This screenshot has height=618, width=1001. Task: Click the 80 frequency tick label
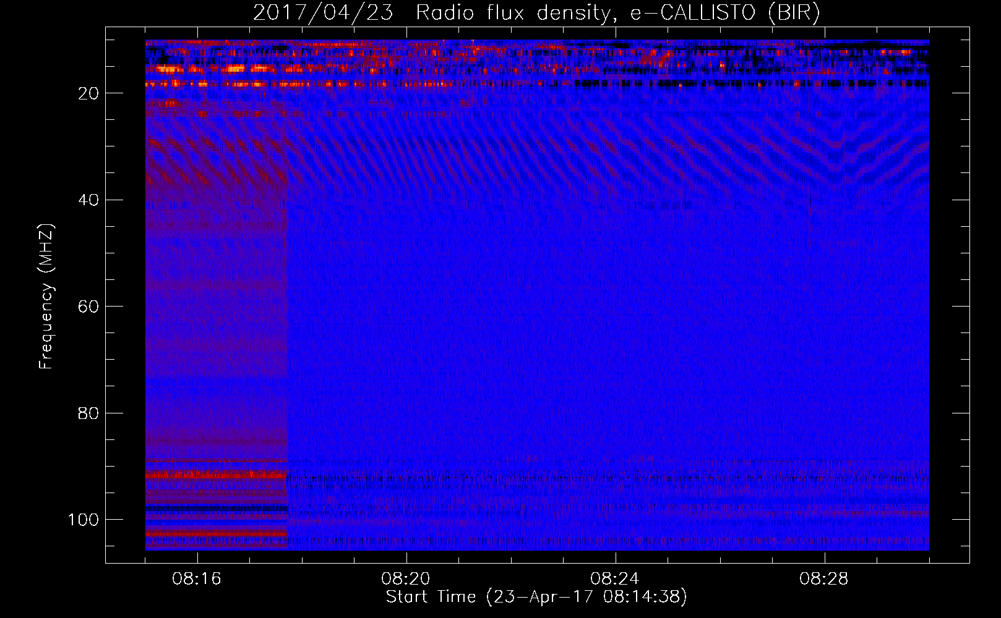(x=88, y=413)
